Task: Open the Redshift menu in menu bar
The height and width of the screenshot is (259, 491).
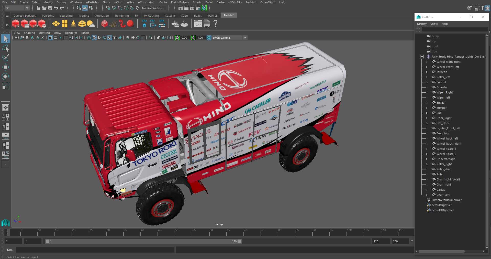Action: (251, 2)
